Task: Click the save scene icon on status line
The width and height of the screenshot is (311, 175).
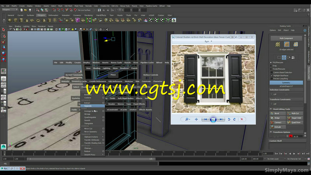Action: (30, 10)
